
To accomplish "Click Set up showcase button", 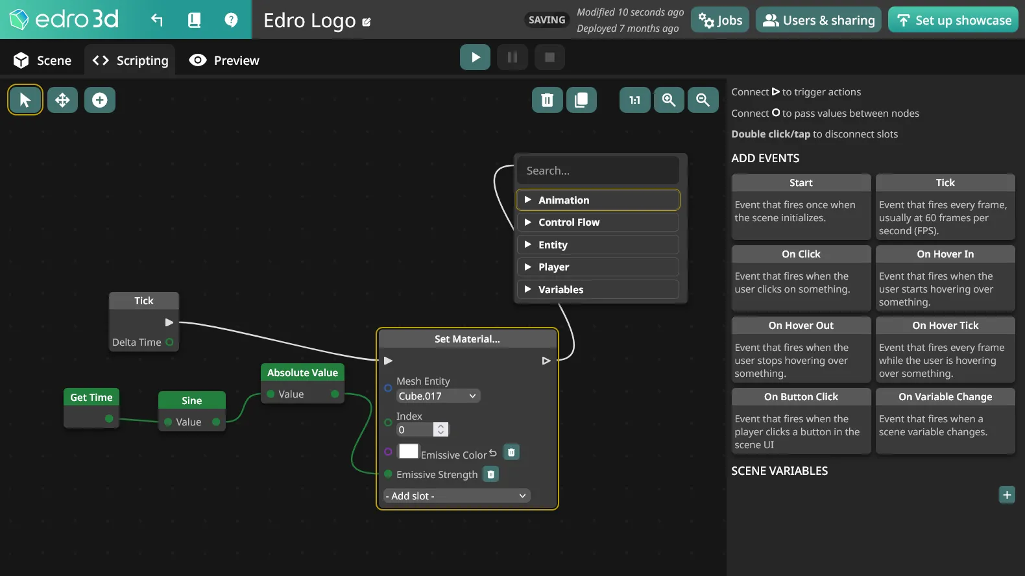I will tap(954, 20).
